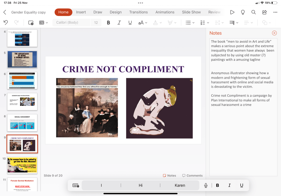
Task: Click the Comments button below slide
Action: 192,175
